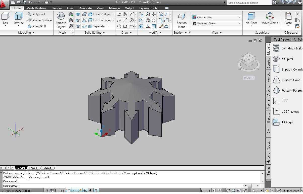The image size is (303, 194).
Task: Toggle the WCS coordinate system button
Action: click(249, 78)
